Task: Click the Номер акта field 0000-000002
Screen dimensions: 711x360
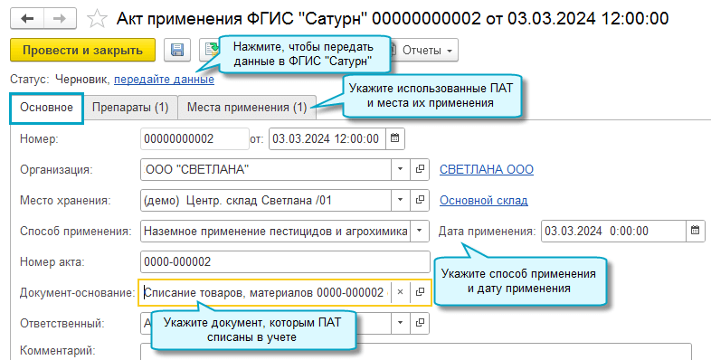Action: (285, 262)
